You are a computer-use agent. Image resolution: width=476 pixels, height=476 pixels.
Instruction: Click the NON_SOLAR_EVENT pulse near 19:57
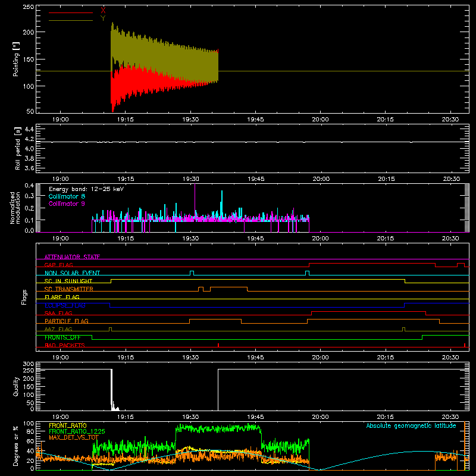tap(307, 273)
